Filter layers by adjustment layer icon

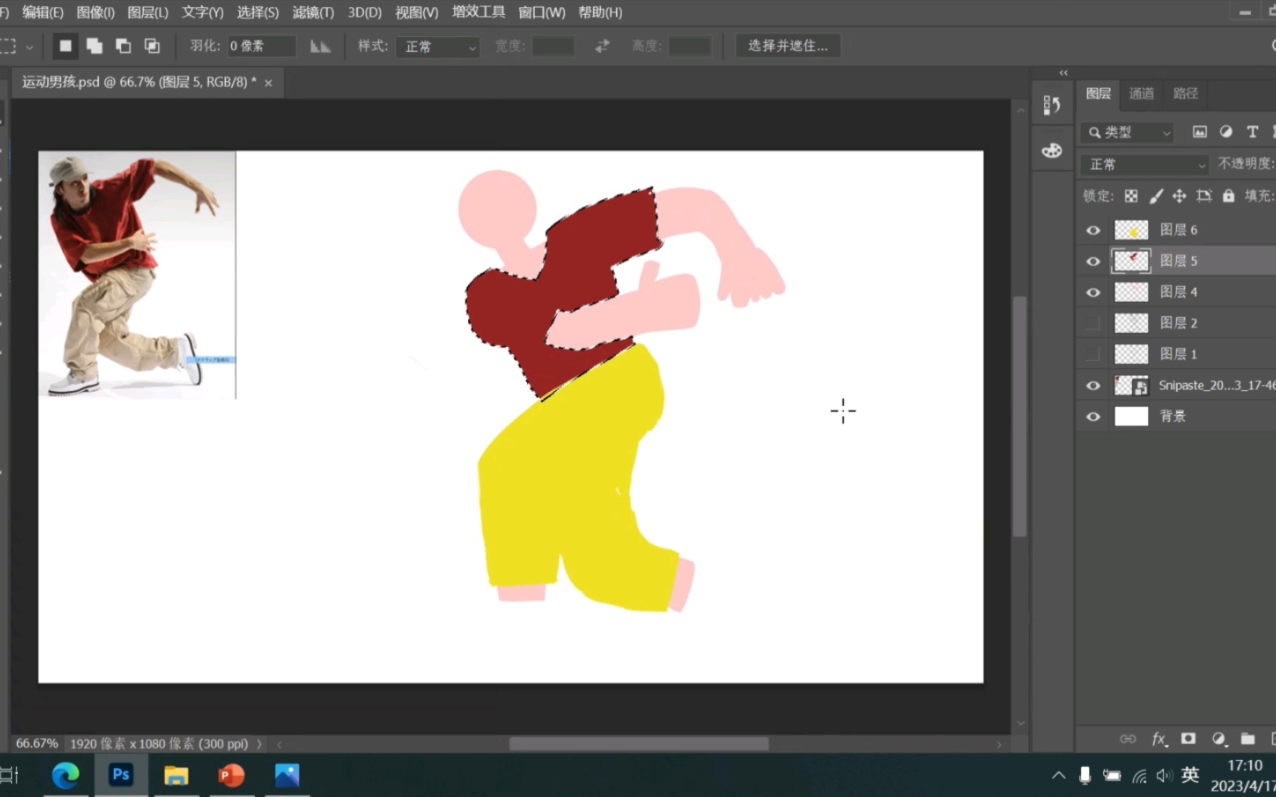[x=1226, y=132]
